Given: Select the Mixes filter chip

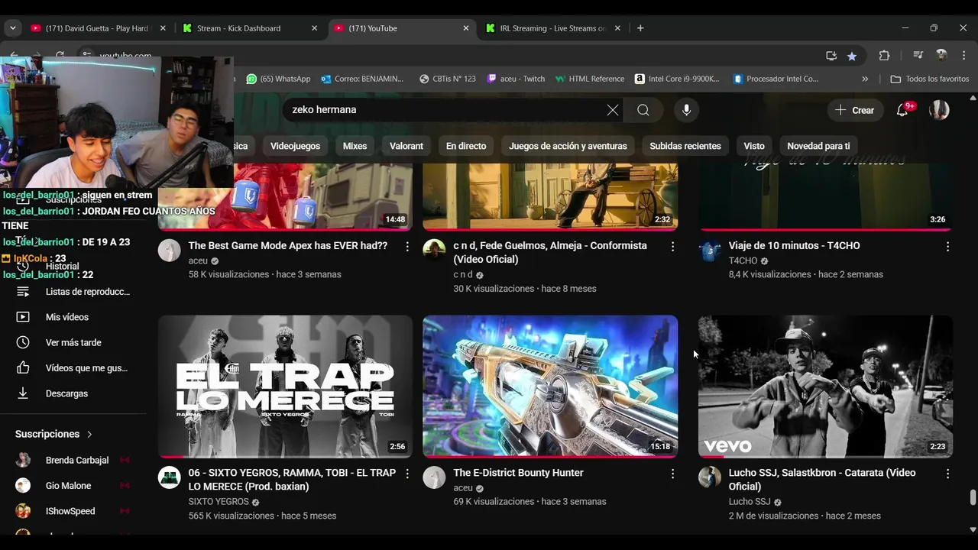Looking at the screenshot, I should 355,146.
